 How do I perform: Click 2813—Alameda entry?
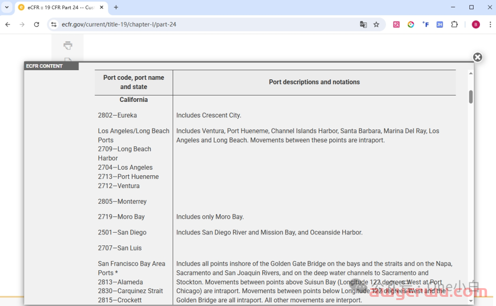pos(120,282)
